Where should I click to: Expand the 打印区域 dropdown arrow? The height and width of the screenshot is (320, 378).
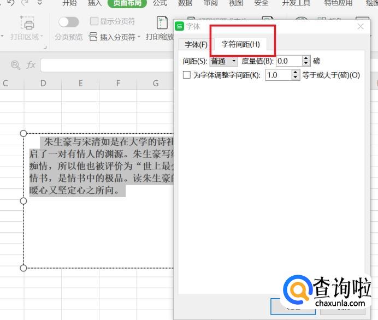(x=42, y=37)
